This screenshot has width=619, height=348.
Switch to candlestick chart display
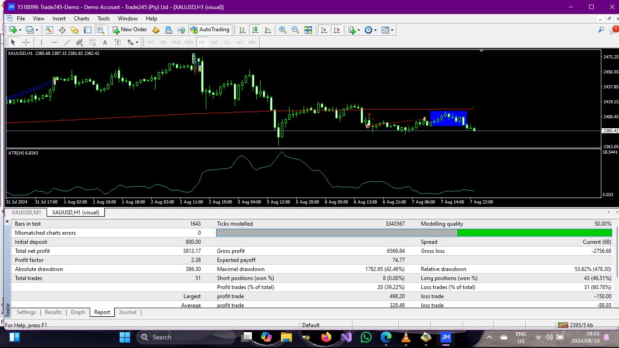(x=255, y=30)
